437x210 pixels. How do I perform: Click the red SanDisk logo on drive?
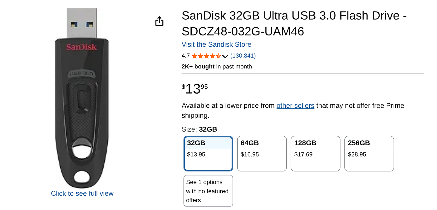tap(81, 48)
